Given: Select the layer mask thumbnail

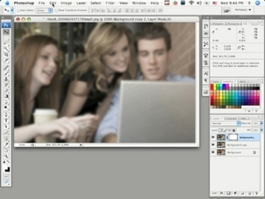Looking at the screenshot, I should pyautogui.click(x=233, y=137).
